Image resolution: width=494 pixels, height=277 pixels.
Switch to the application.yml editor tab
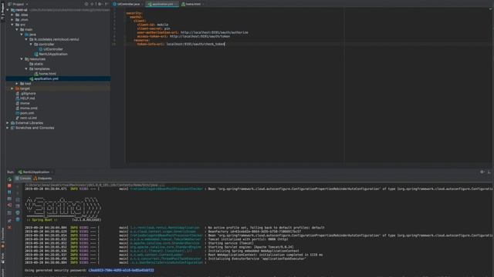pos(162,4)
